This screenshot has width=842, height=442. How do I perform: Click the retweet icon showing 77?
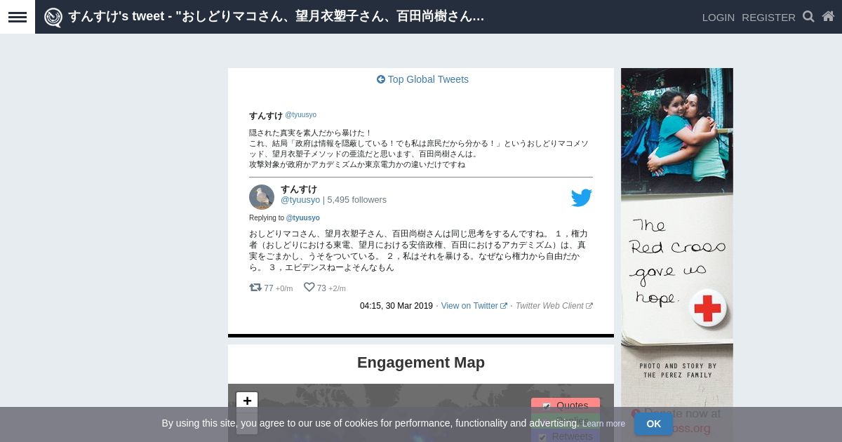255,287
